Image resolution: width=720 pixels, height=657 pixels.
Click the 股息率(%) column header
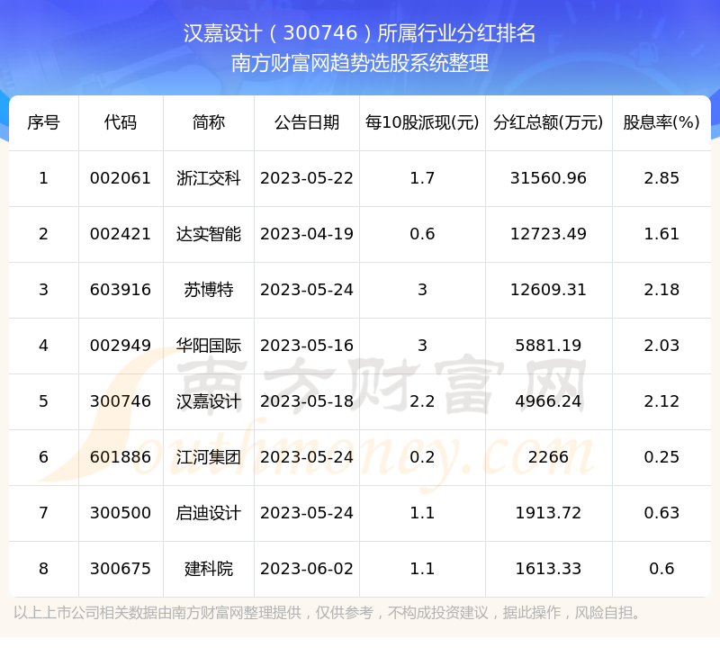[x=661, y=122]
